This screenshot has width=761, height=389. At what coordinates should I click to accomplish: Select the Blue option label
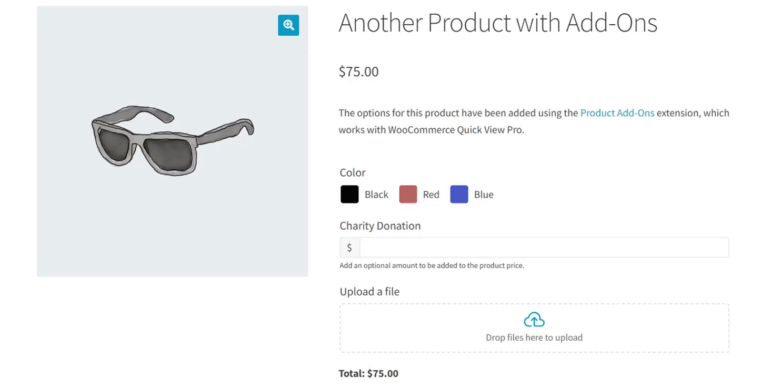(x=484, y=194)
